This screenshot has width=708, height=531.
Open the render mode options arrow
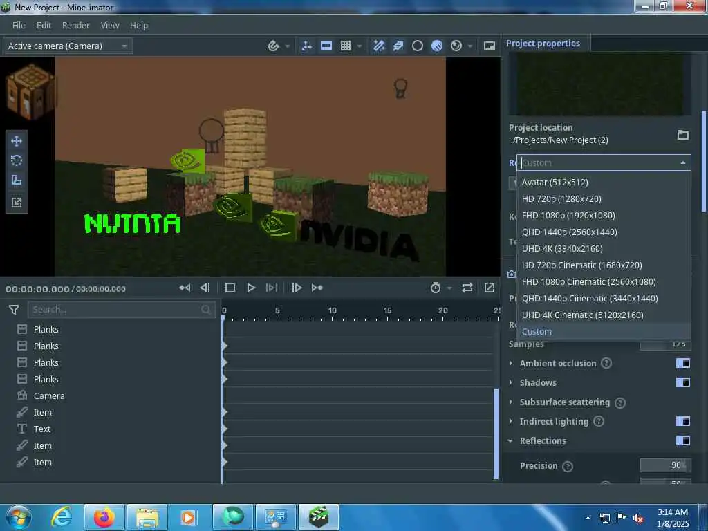point(470,46)
